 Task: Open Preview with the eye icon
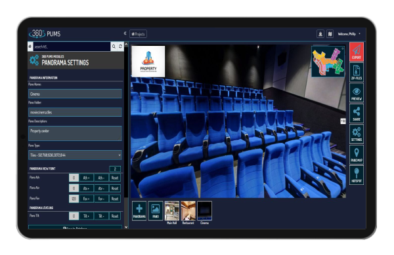[357, 93]
